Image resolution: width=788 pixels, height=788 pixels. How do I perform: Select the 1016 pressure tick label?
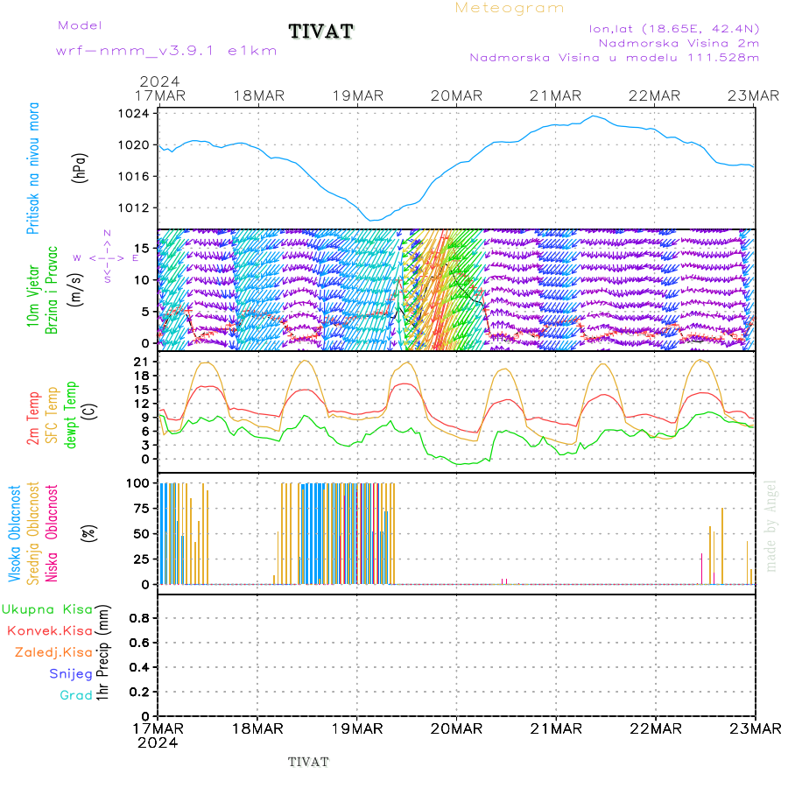pyautogui.click(x=133, y=176)
